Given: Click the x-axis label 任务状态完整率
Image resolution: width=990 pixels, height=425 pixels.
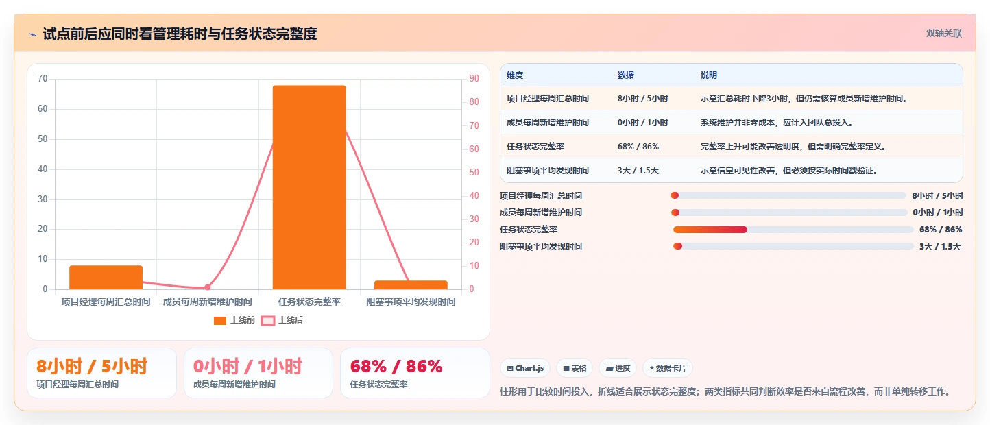Looking at the screenshot, I should coord(309,302).
